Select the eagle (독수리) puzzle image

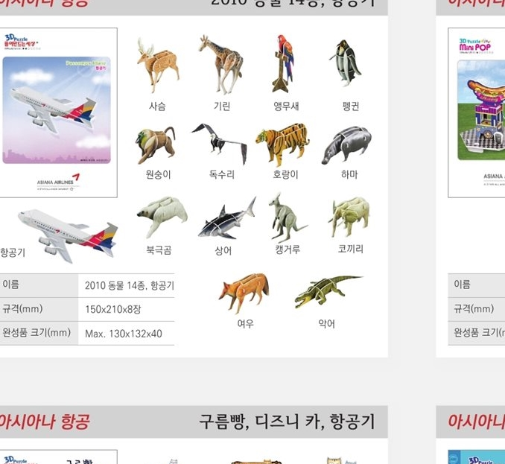pos(219,144)
